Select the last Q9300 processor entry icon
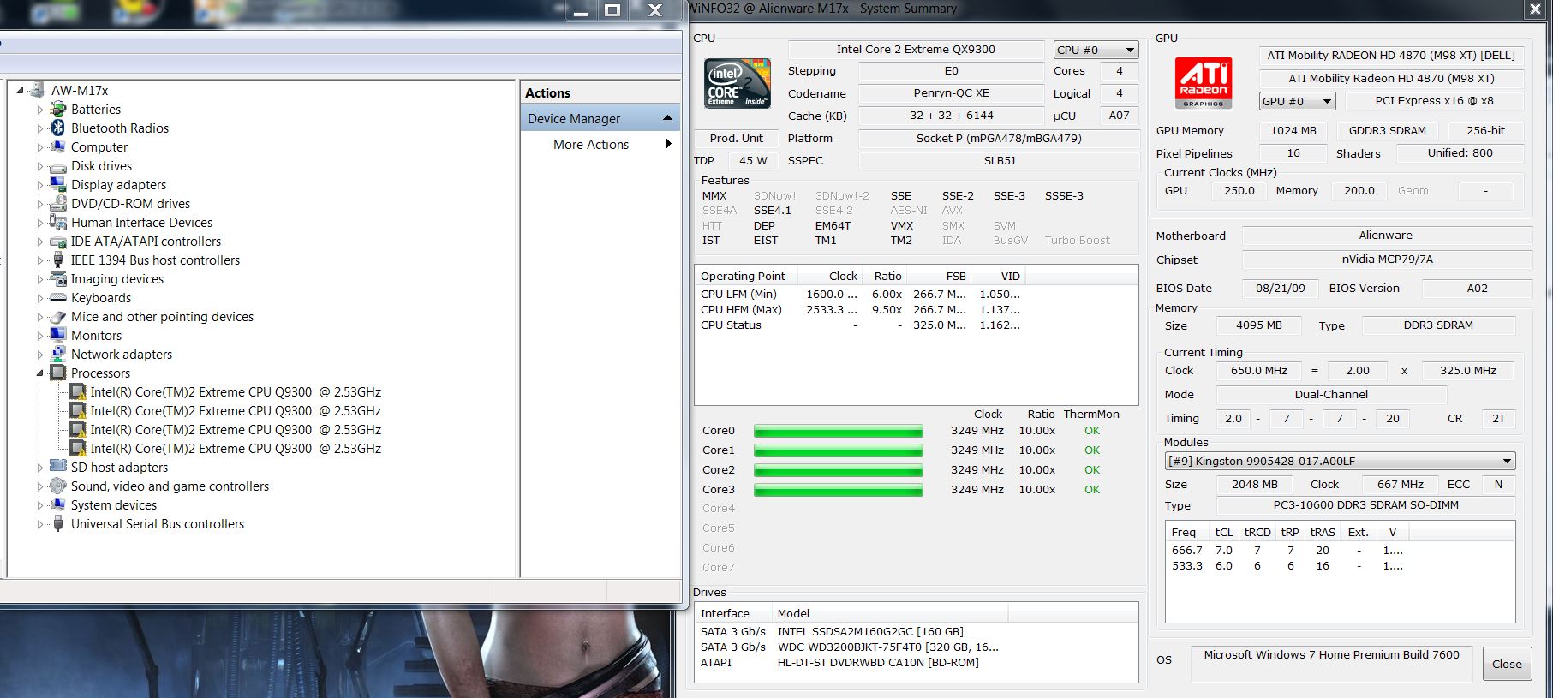The image size is (1553, 698). [78, 449]
